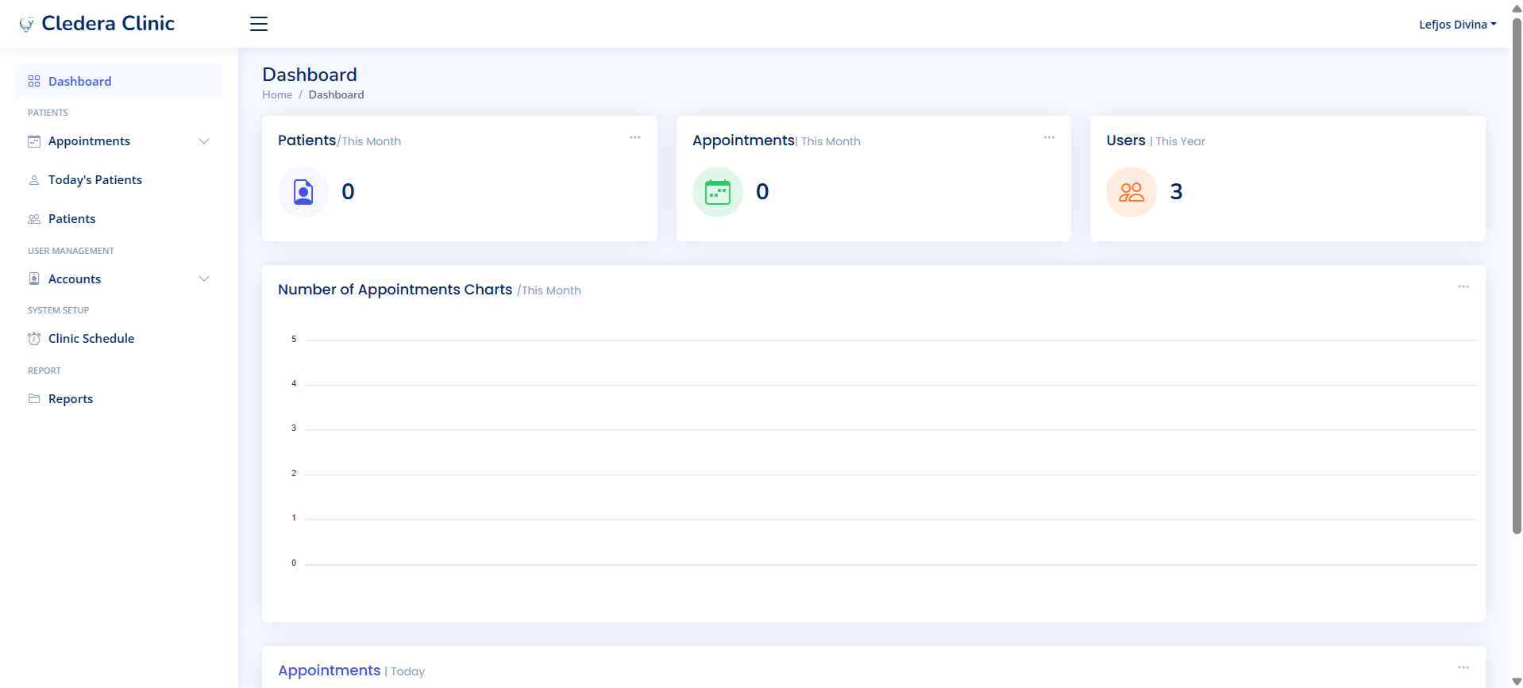
Task: Select Dashboard in the sidebar
Action: 79,81
